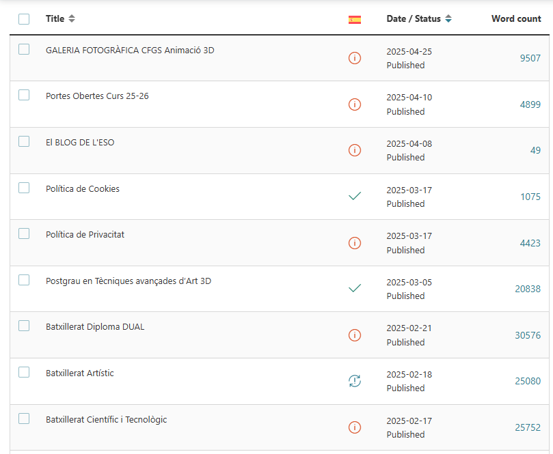Click the info icon for Portes Obertes Curs 25-26
Screen dimensions: 553x454
[x=355, y=104]
